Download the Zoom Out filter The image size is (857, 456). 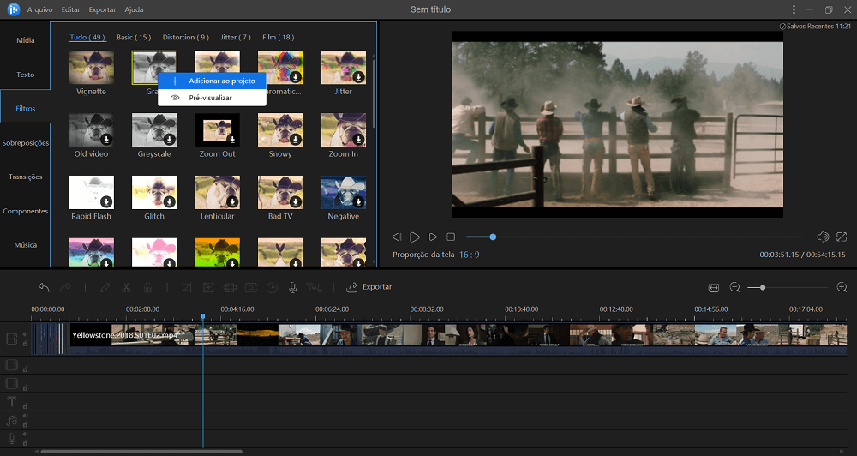point(232,140)
